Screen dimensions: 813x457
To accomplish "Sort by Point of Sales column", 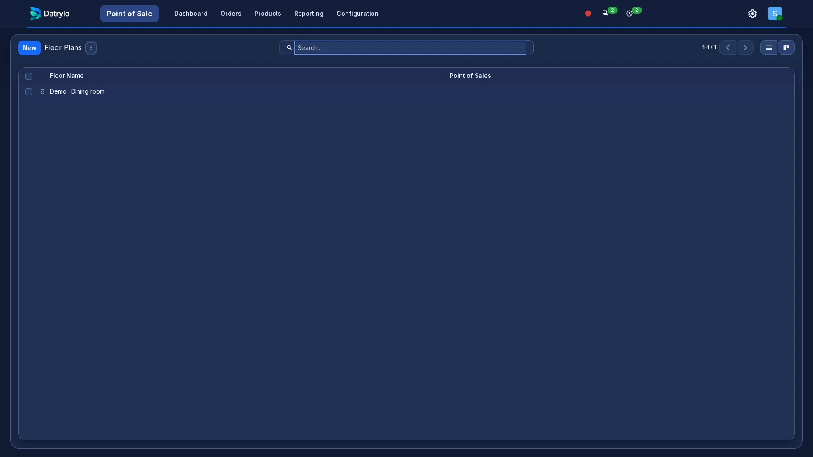I will click(x=470, y=76).
